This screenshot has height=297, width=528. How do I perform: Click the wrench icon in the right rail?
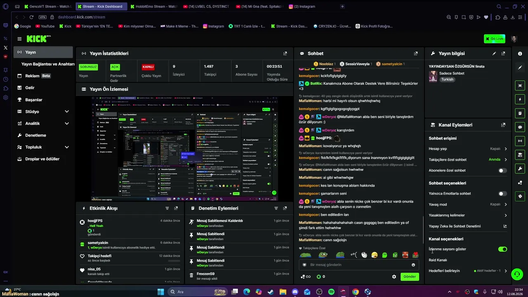pyautogui.click(x=520, y=169)
